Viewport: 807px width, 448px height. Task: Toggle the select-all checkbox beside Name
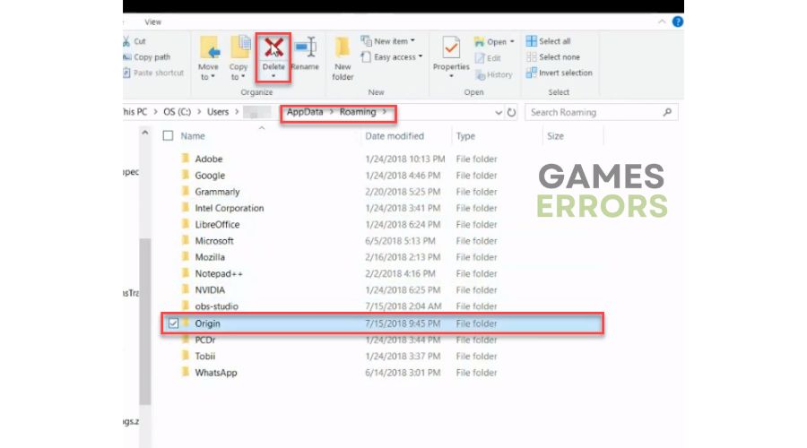(x=168, y=136)
